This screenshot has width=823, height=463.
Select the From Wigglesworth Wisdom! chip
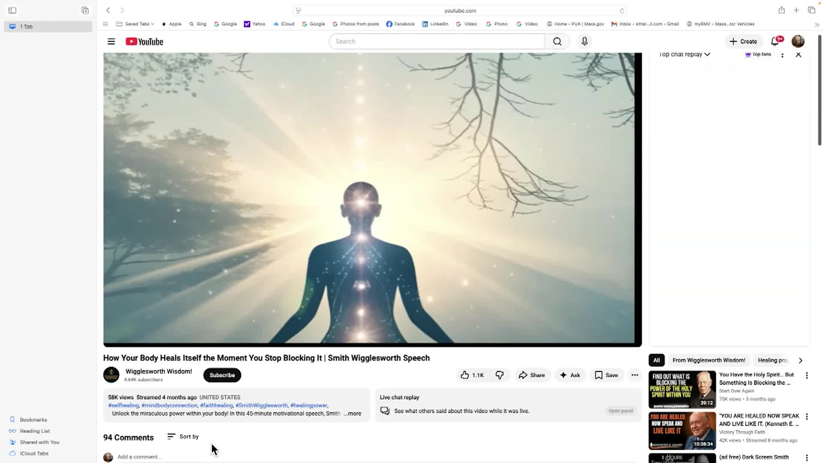(709, 360)
